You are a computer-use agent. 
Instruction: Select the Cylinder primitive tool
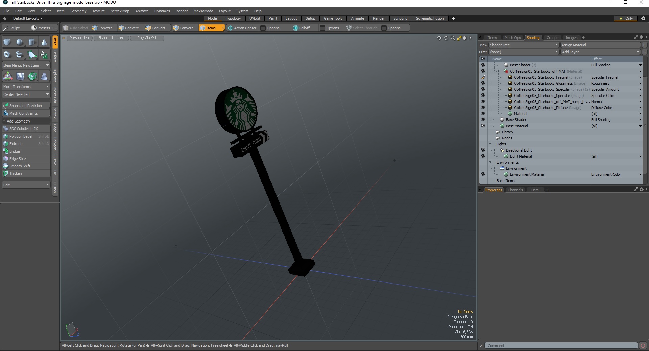pyautogui.click(x=32, y=42)
